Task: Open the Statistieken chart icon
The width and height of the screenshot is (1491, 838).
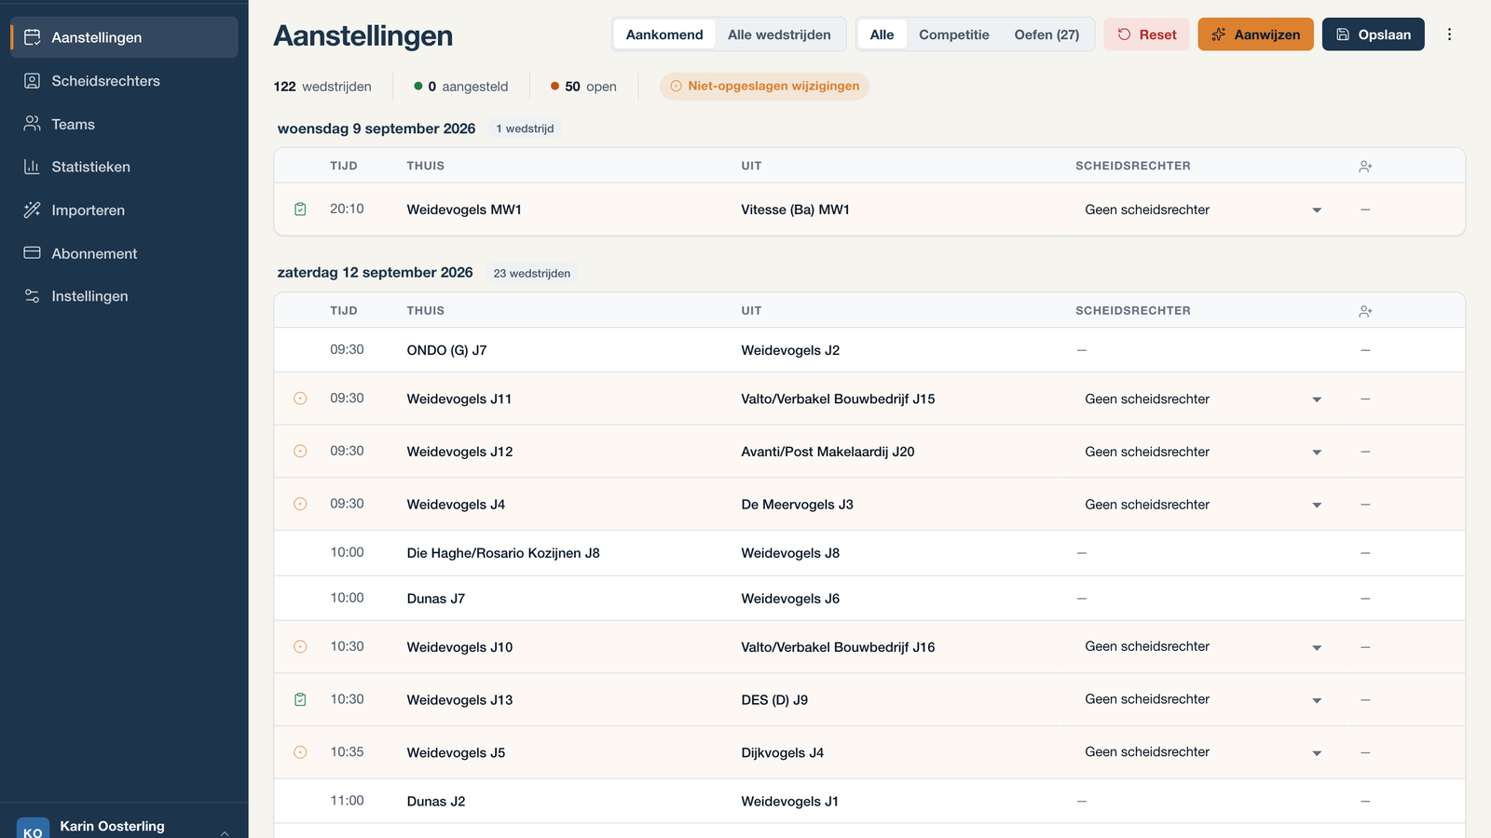Action: (32, 167)
